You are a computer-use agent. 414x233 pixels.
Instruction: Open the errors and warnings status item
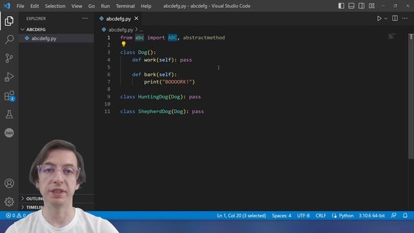coord(16,216)
